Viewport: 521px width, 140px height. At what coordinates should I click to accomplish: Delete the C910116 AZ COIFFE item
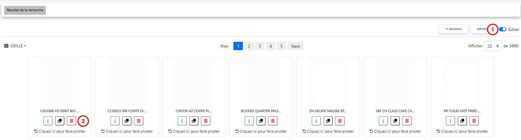pos(205,121)
